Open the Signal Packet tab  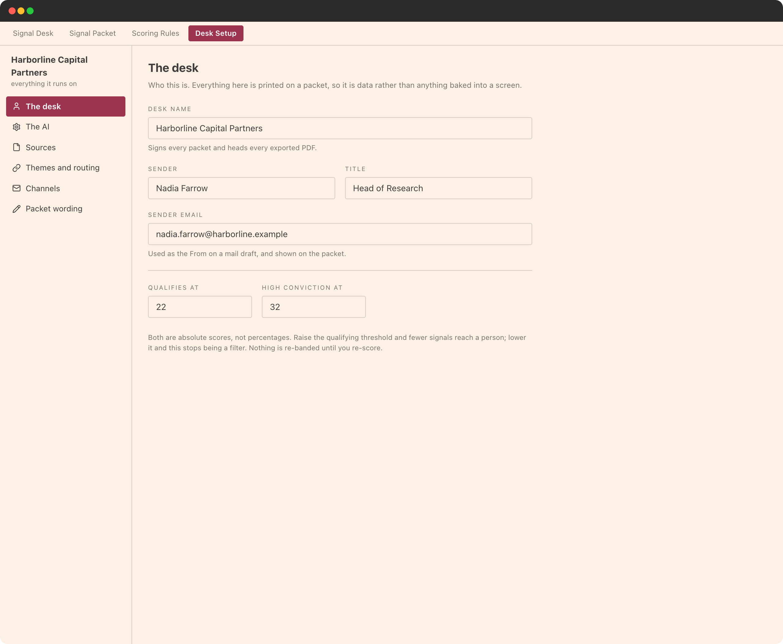[x=92, y=33]
